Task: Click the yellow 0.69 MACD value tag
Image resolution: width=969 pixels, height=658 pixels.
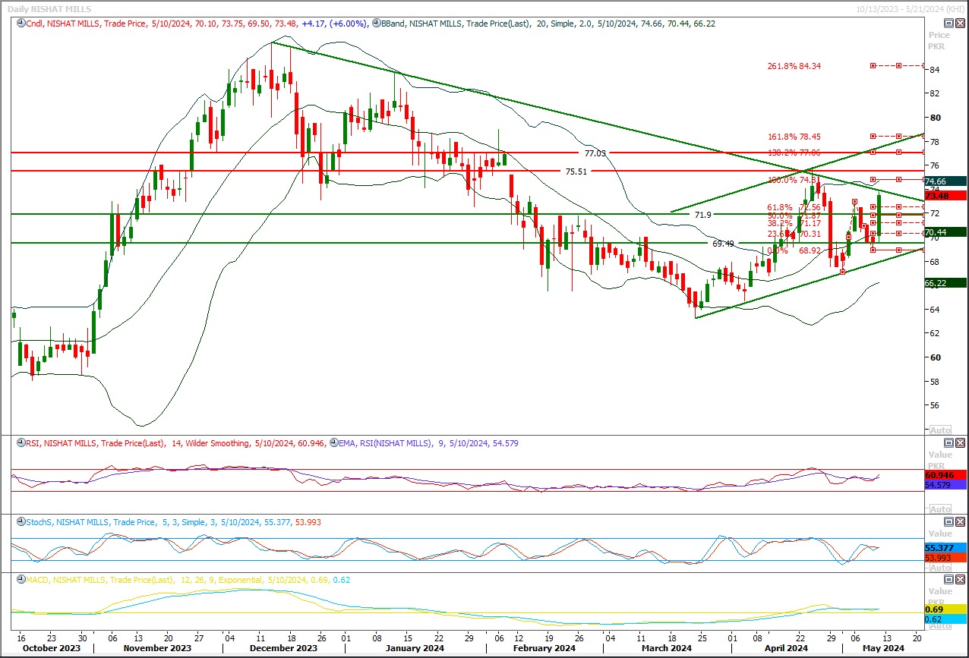Action: [945, 609]
